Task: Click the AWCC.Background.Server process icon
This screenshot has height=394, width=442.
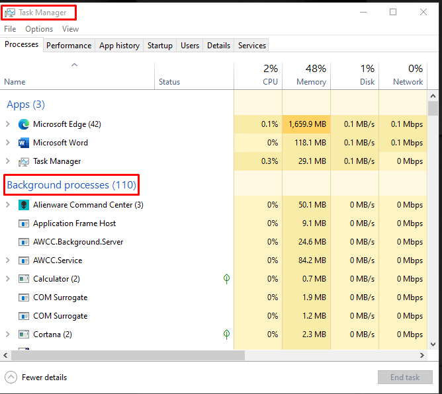Action: (24, 242)
